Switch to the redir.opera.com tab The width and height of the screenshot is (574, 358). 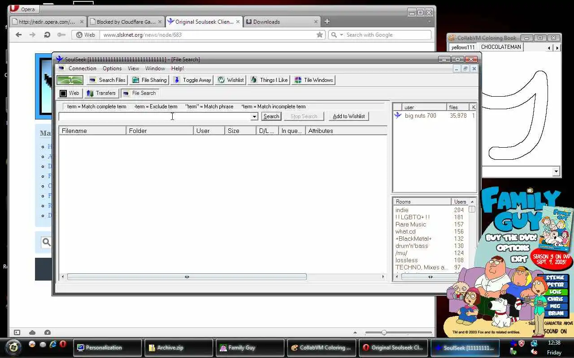[48, 21]
